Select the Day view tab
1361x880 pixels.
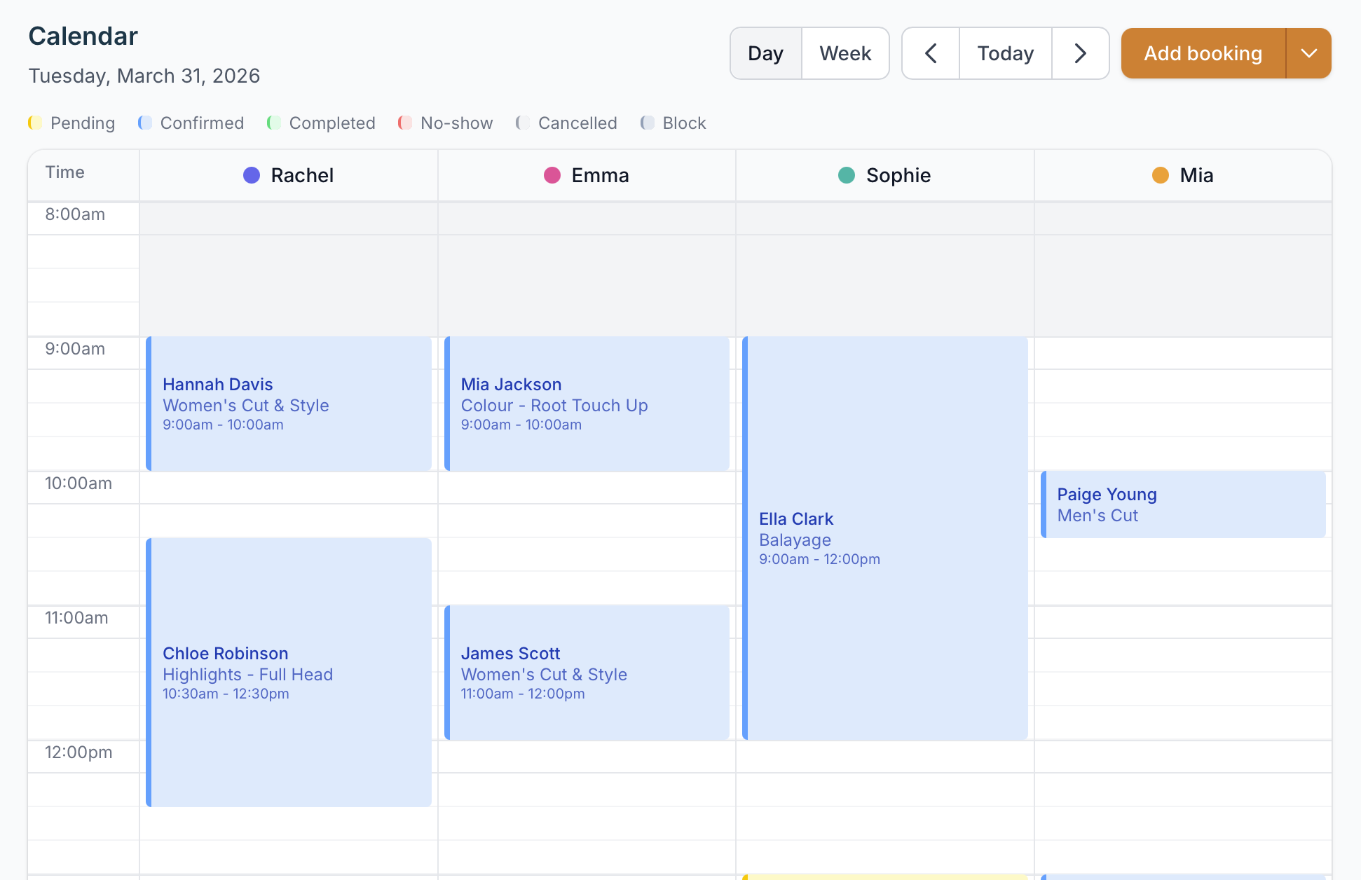point(765,53)
